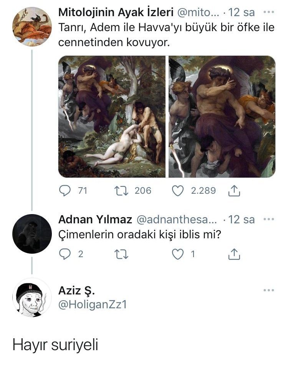Go to the Mitolojinin Ayak İzleri profile name
The image size is (288, 369).
coord(115,12)
